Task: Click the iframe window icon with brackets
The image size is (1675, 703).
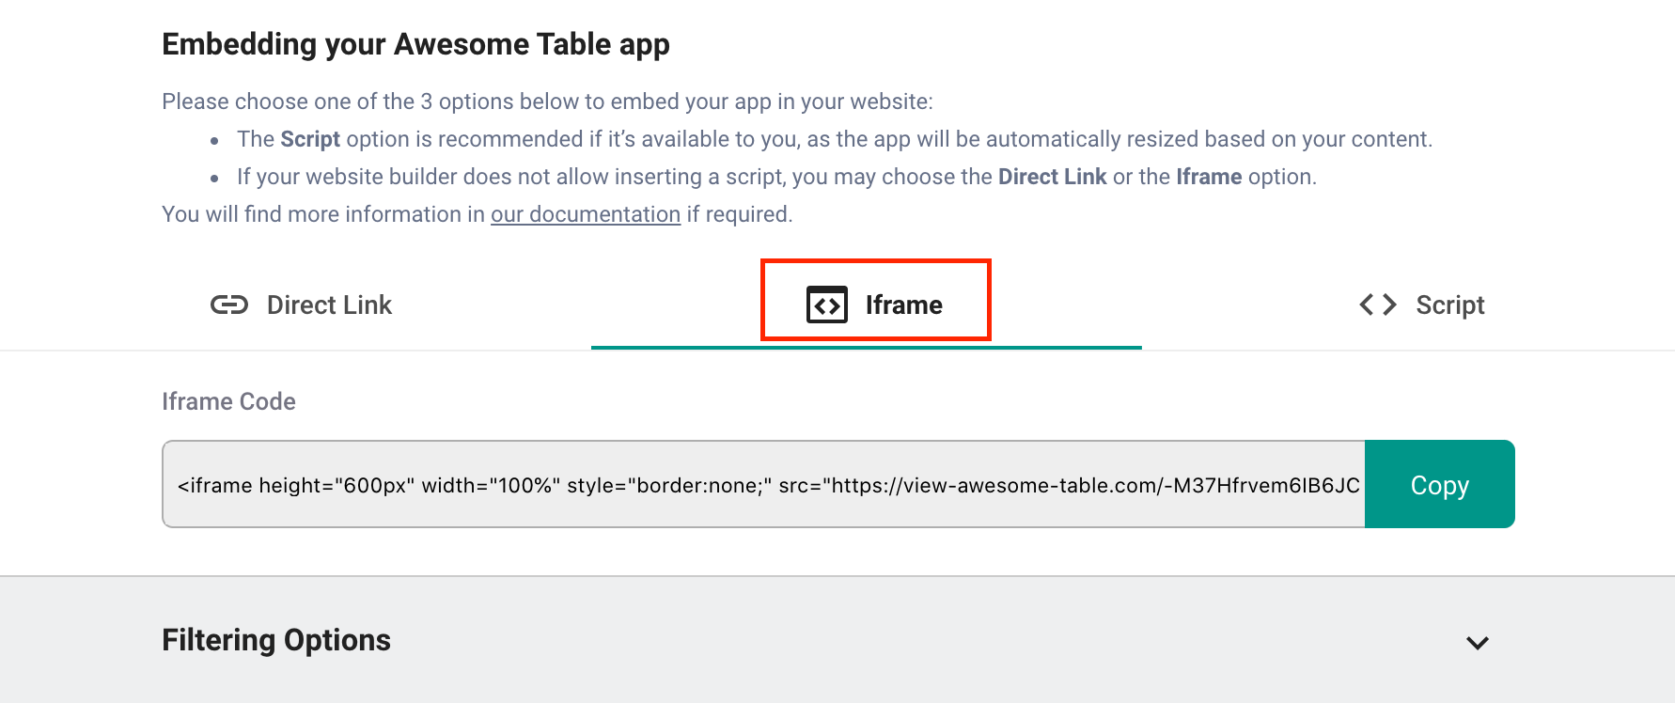Action: point(827,305)
